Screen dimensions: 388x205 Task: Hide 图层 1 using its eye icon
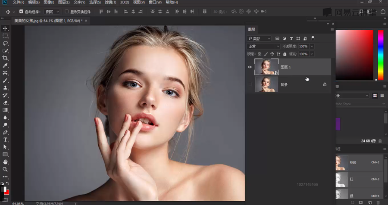tap(250, 67)
